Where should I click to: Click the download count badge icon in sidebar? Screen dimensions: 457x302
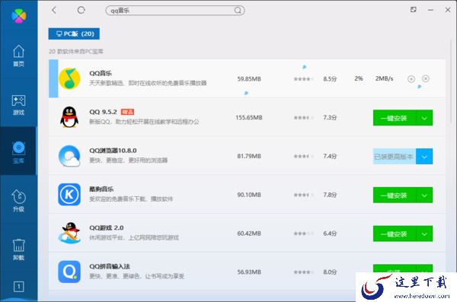point(18,287)
